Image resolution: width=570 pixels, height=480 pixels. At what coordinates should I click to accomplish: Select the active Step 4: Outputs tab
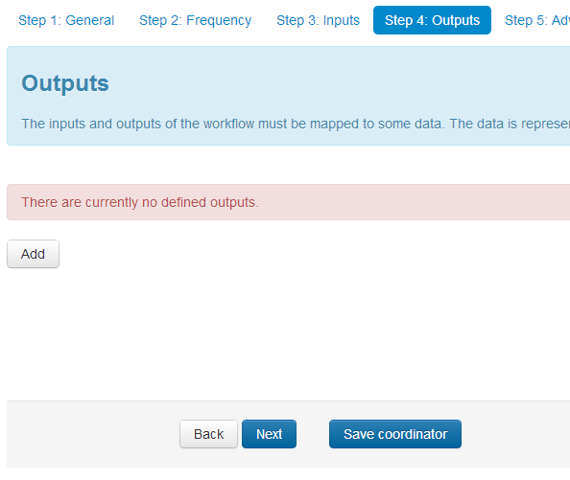432,20
